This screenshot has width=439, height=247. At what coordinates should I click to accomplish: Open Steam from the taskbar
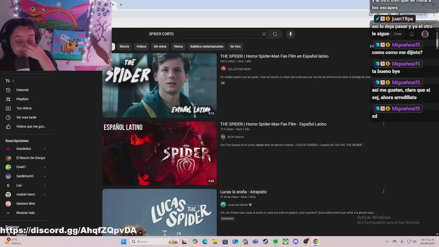coord(265,242)
